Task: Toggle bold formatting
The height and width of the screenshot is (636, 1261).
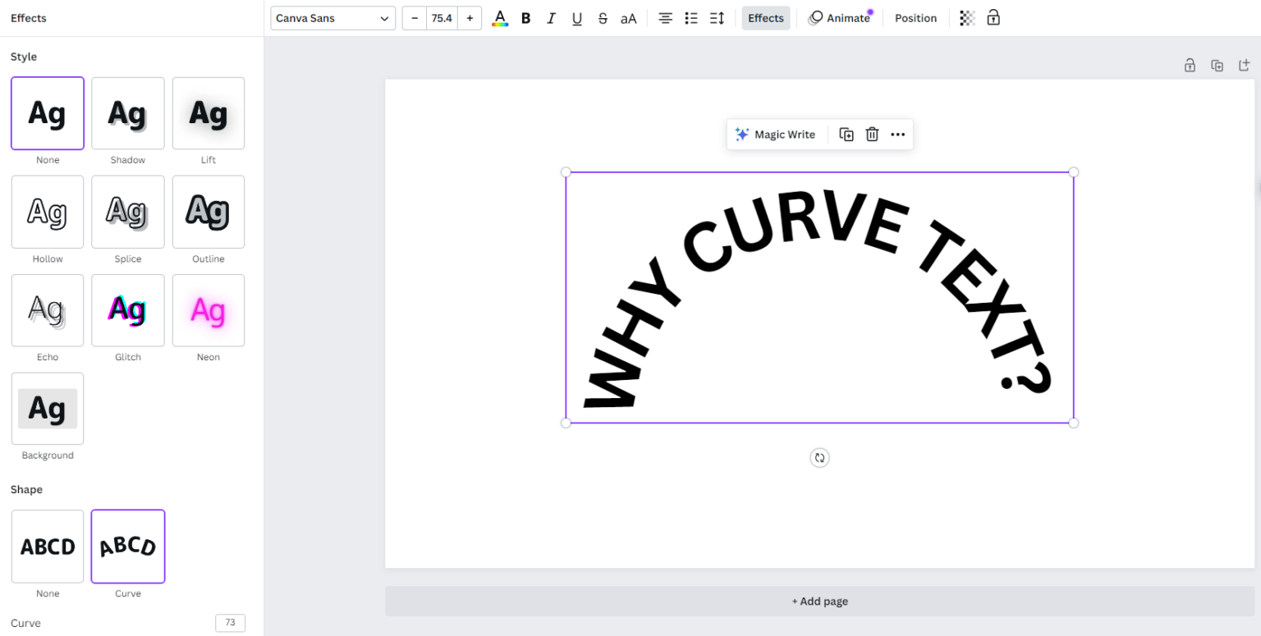Action: pos(525,17)
